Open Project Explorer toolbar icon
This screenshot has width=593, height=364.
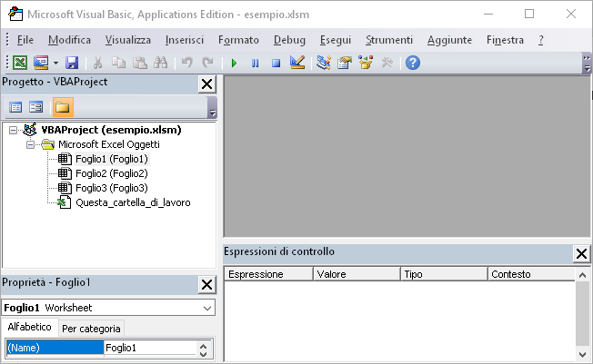click(x=324, y=63)
